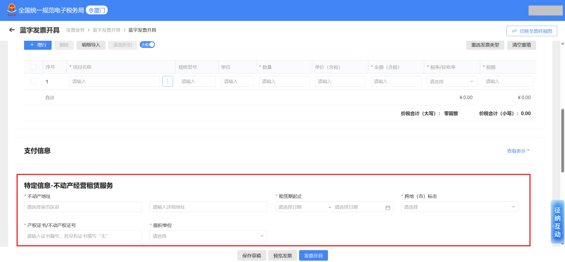Image resolution: width=565 pixels, height=262 pixels.
Task: Click the 增行 add row button
Action: coord(38,45)
